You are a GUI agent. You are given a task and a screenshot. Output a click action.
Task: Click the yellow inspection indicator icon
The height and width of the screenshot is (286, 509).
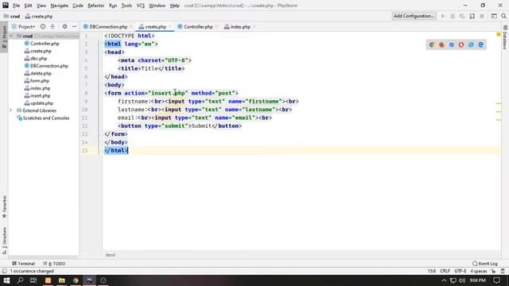(x=499, y=34)
